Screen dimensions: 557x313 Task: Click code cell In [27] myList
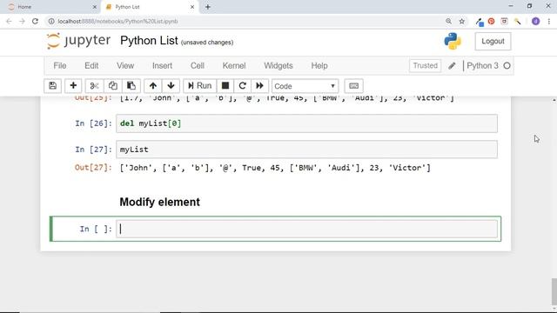pyautogui.click(x=307, y=150)
